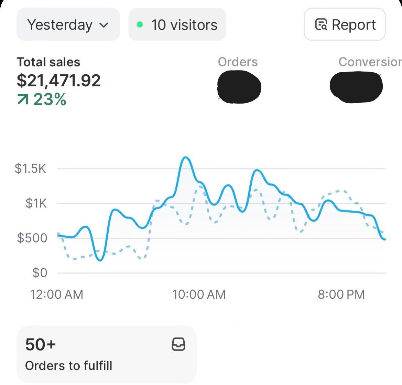
Task: Click the 10 visitors live indicator
Action: (177, 25)
